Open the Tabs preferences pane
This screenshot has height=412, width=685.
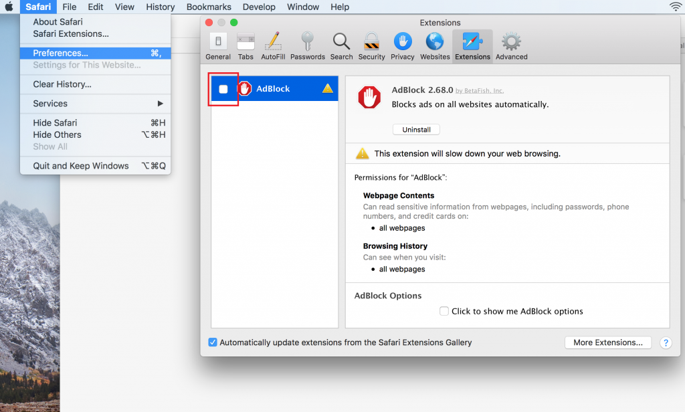coord(246,46)
